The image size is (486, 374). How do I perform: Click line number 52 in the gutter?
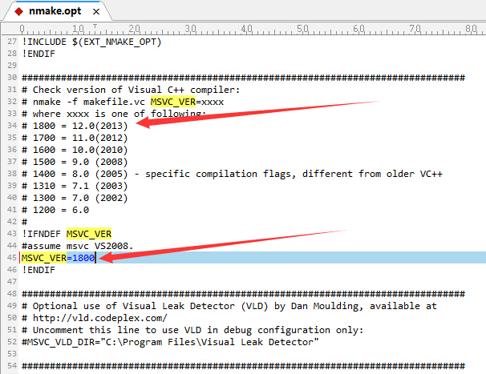pyautogui.click(x=12, y=342)
